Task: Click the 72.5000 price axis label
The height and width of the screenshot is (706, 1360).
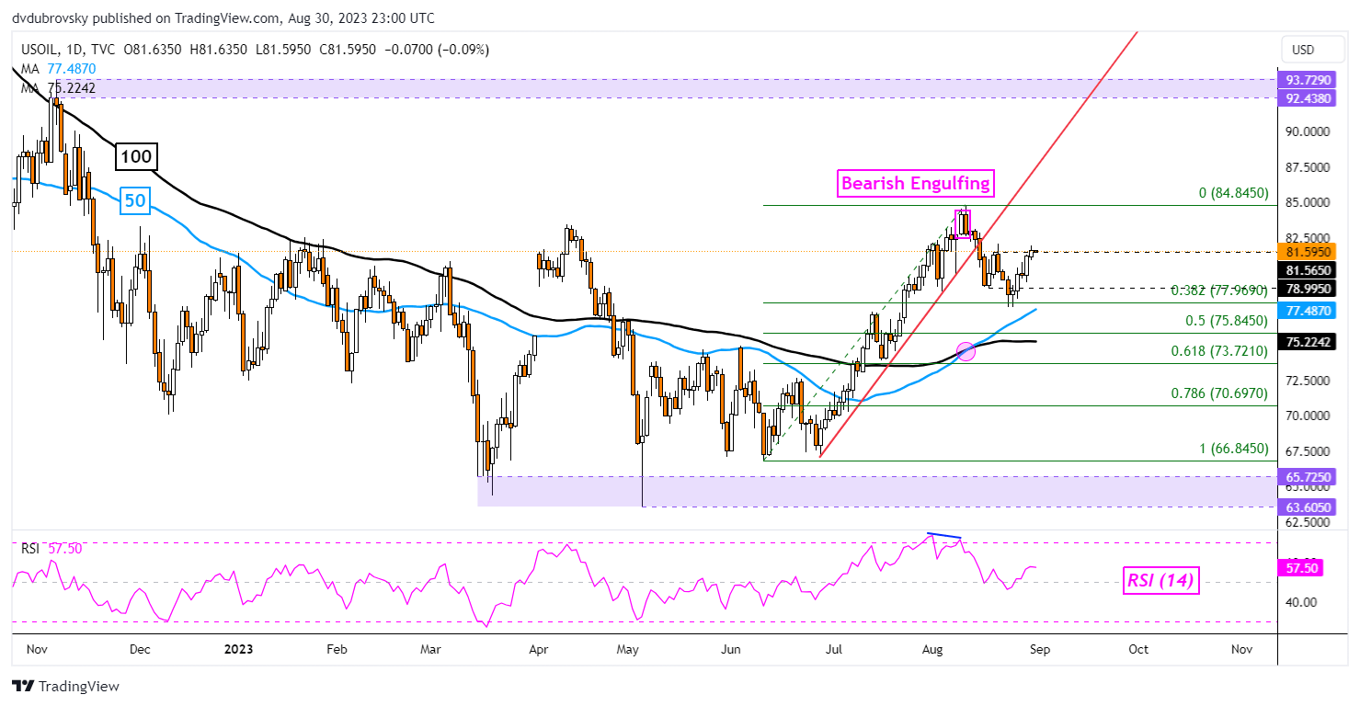Action: pyautogui.click(x=1309, y=380)
